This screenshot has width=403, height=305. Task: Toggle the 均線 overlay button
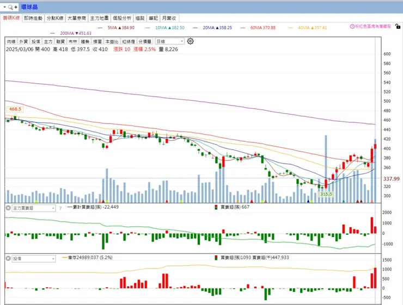pyautogui.click(x=11, y=41)
